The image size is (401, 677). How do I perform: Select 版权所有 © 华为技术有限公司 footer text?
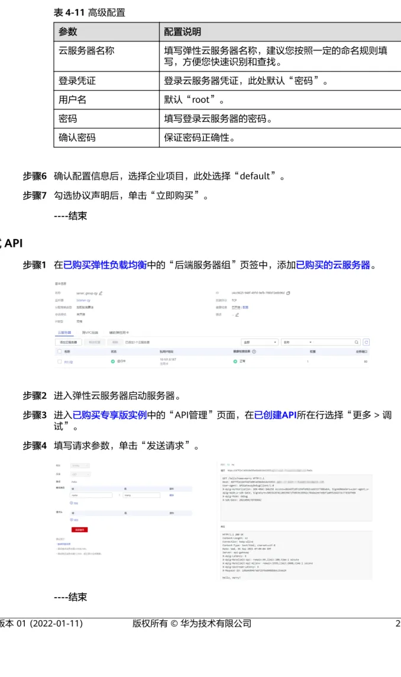(x=192, y=624)
